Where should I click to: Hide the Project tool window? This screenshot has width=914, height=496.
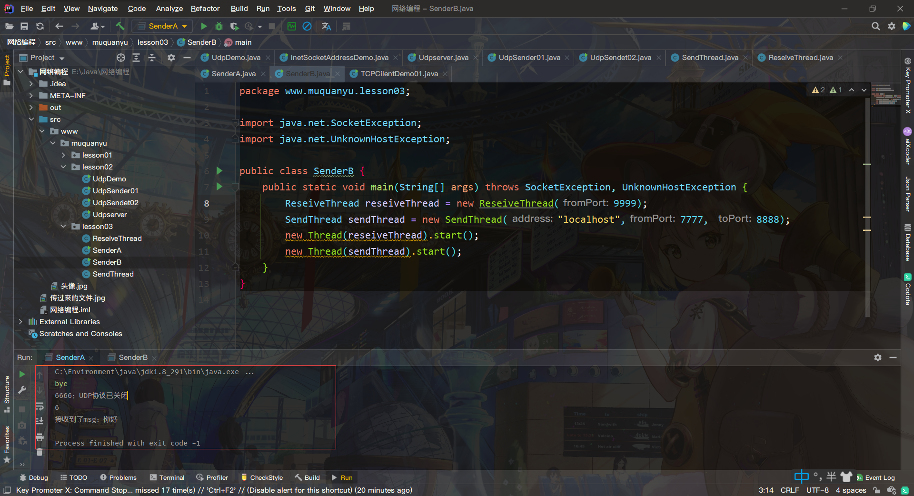pos(187,58)
